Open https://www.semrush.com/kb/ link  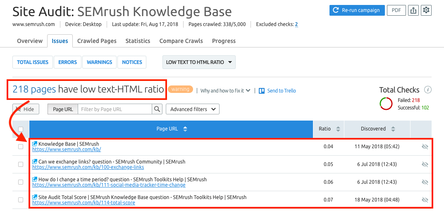[67, 149]
